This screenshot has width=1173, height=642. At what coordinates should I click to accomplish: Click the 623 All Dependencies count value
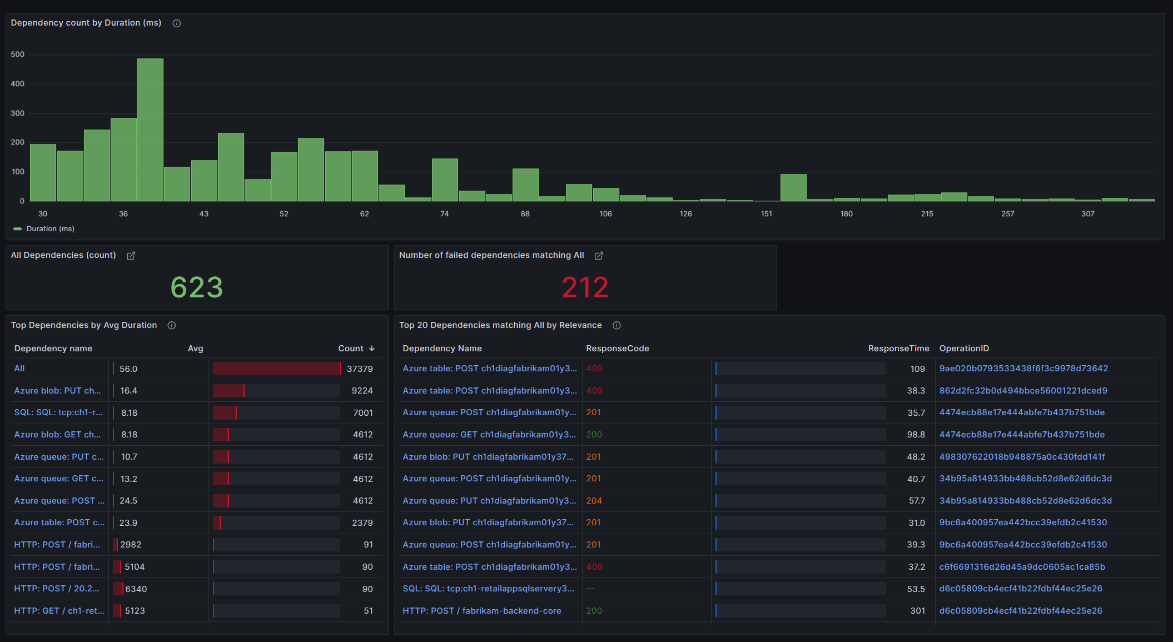click(197, 287)
